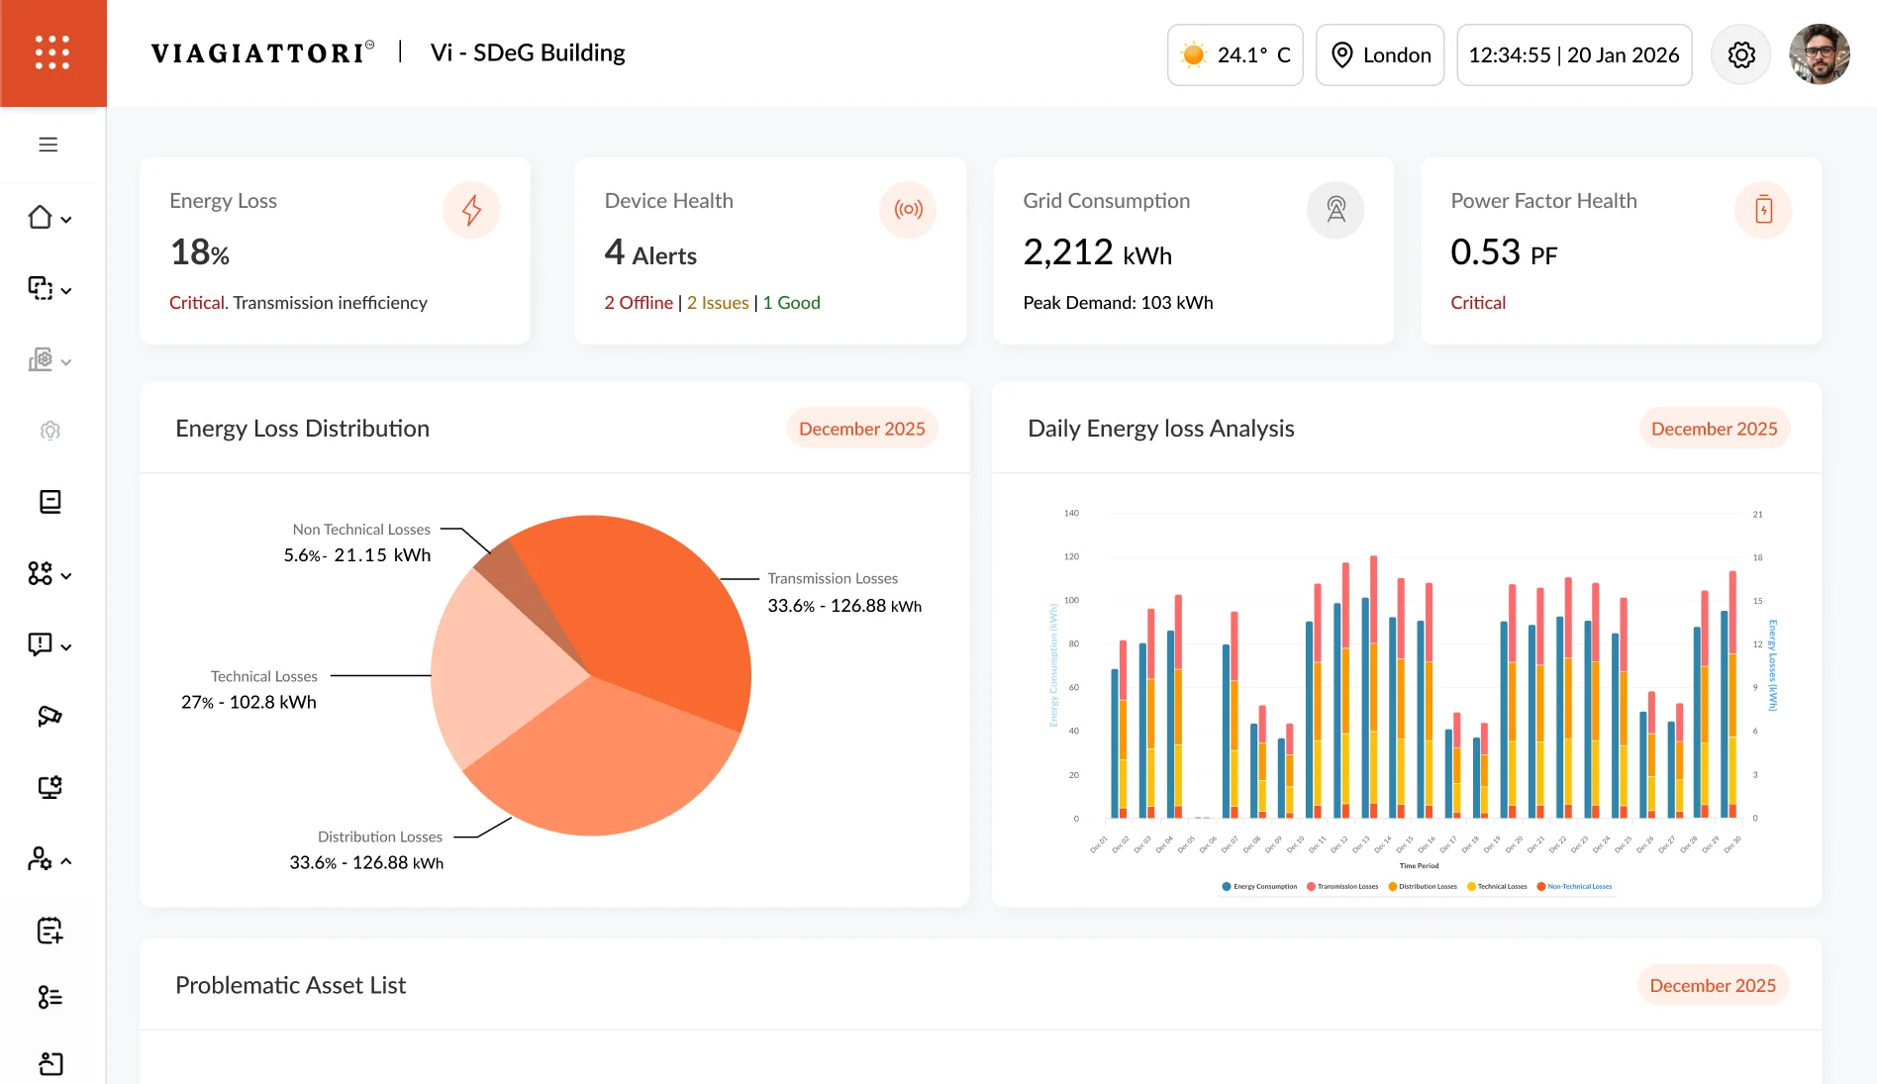Open the user profile photo
Screen dimensions: 1877x1084
1819,55
